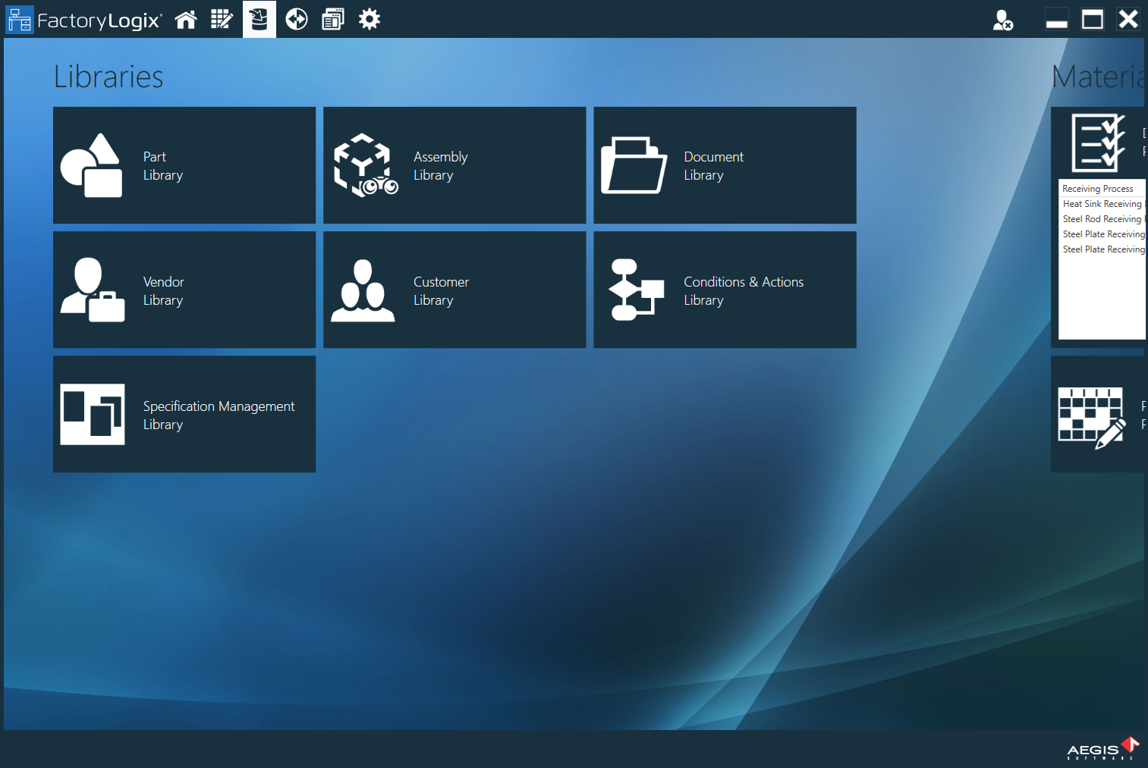Click the FactoryLogix logo icon
This screenshot has width=1148, height=768.
tap(20, 20)
